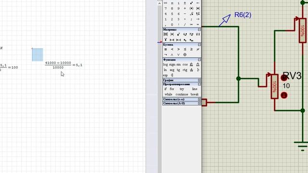
Task: Insert digit 9 from arithmetic panel
Action: pos(179,9)
